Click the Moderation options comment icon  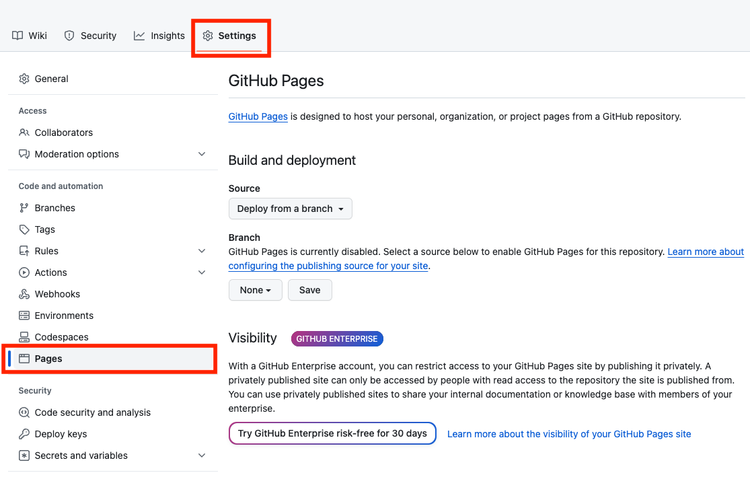tap(24, 154)
